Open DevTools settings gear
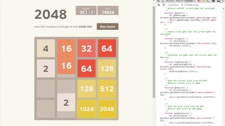This screenshot has width=225, height=126. point(213,1)
